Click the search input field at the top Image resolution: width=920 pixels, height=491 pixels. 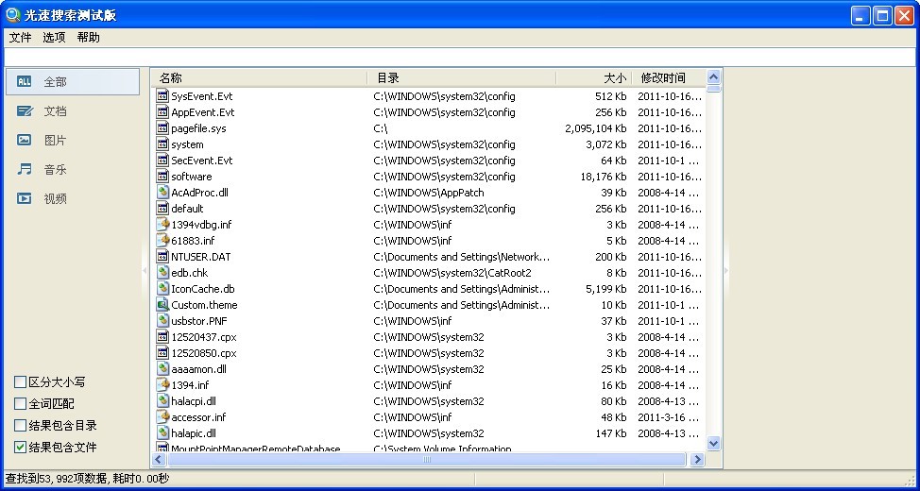[459, 58]
